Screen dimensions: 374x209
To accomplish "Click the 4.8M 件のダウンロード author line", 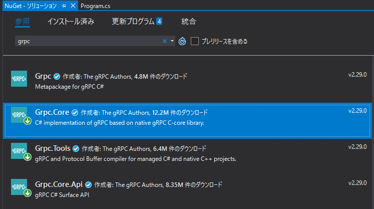I will tap(125, 77).
